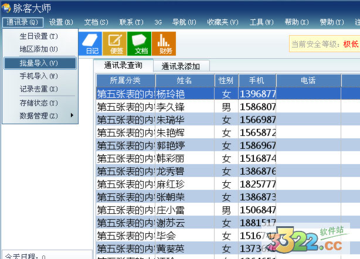
Task: Open the 文档 documents icon
Action: point(139,43)
